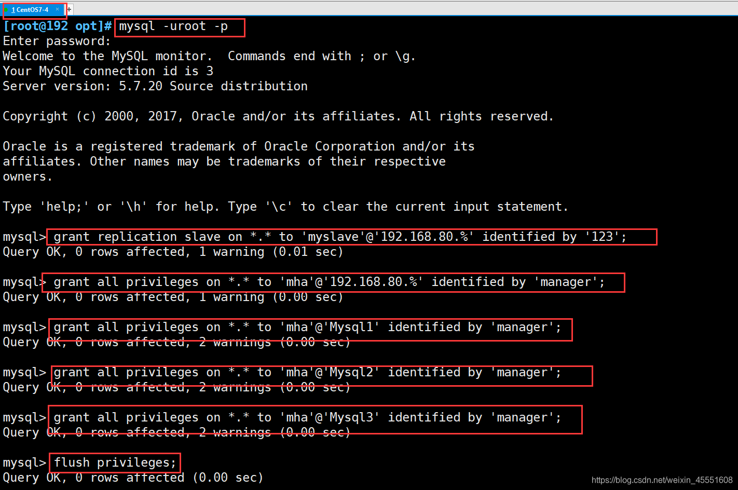Image resolution: width=738 pixels, height=490 pixels.
Task: Click the "flush privileges;" command
Action: [115, 462]
